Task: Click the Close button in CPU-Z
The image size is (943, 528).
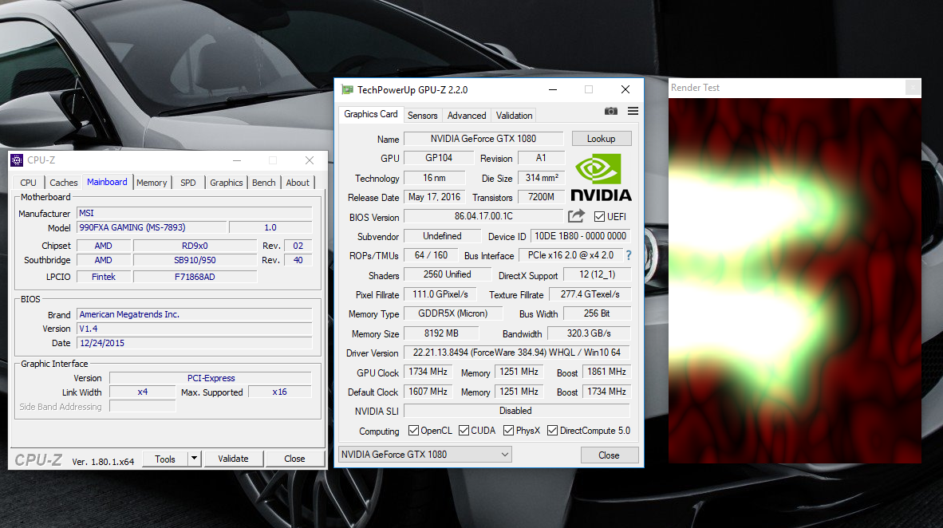Action: click(x=294, y=459)
